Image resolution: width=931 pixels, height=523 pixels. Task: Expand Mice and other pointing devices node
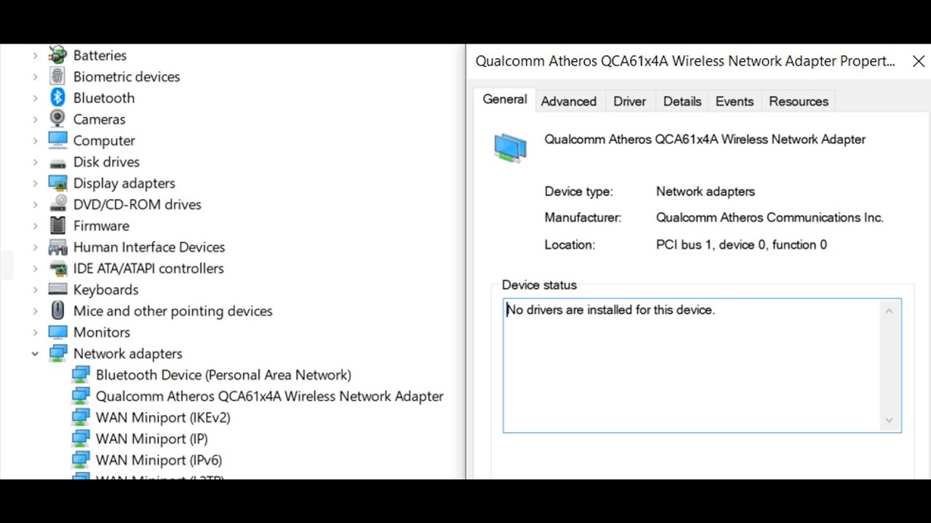[x=35, y=311]
